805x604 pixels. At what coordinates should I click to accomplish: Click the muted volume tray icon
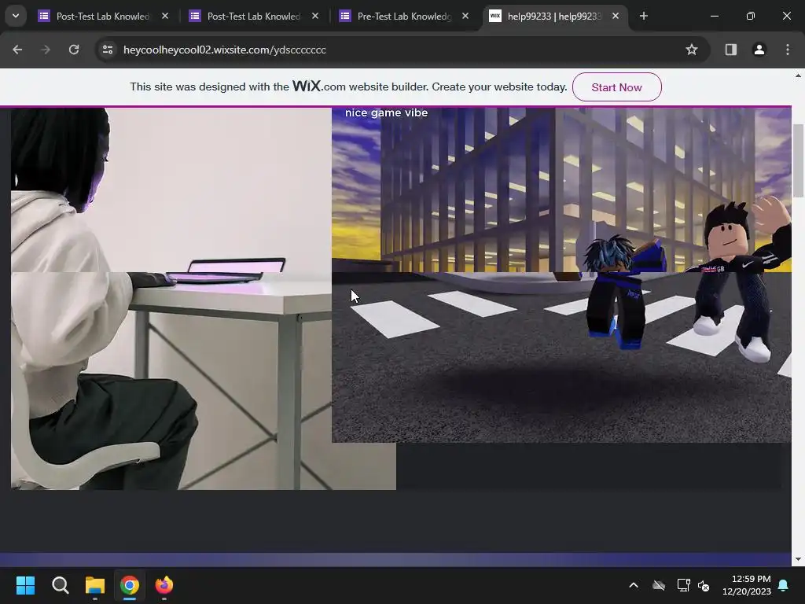point(704,585)
